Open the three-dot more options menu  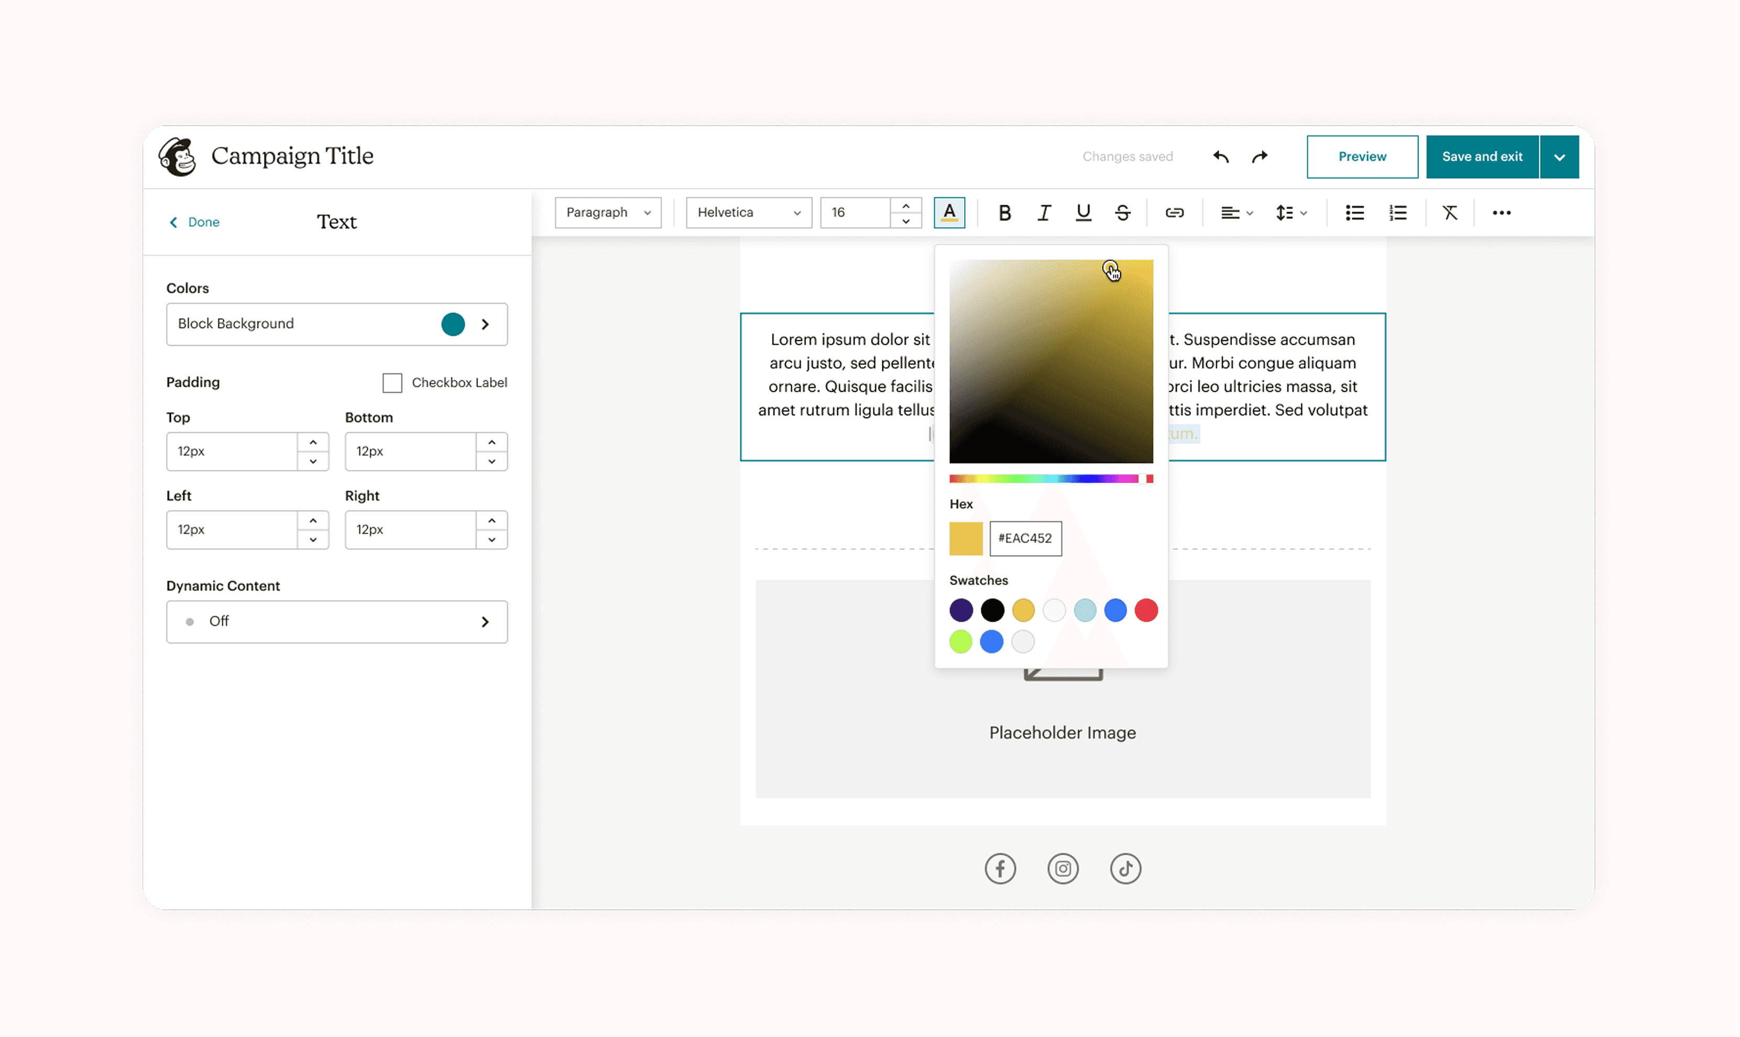tap(1501, 213)
